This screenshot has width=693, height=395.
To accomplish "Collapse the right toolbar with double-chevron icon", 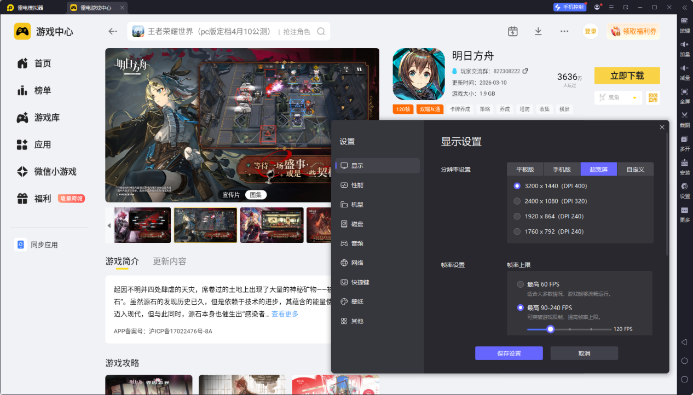I will pyautogui.click(x=684, y=7).
